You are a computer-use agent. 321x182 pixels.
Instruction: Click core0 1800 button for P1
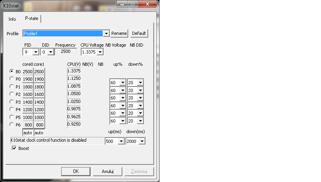coord(28,87)
